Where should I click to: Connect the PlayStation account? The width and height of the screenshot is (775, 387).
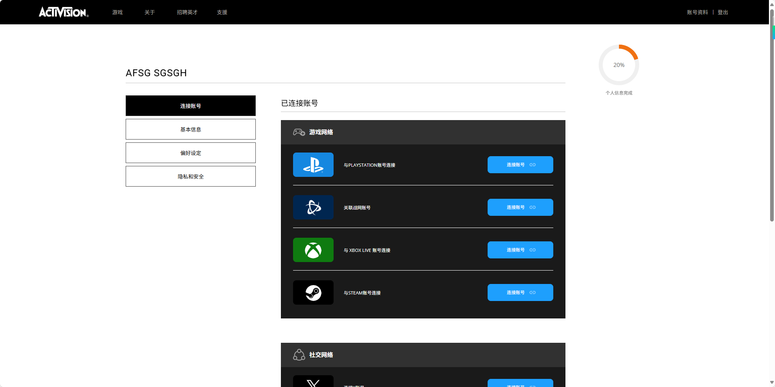coord(520,165)
